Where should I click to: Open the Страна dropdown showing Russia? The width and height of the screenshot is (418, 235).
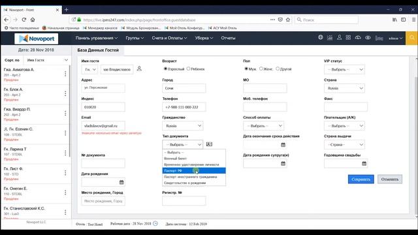pos(344,88)
